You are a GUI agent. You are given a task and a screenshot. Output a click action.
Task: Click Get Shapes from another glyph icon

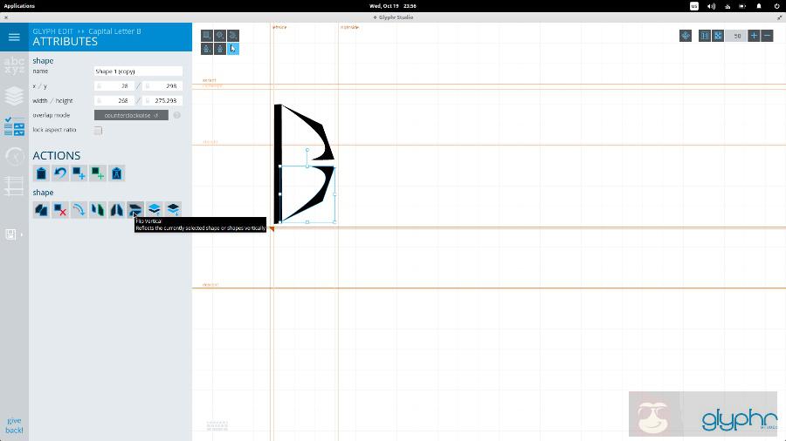click(117, 173)
